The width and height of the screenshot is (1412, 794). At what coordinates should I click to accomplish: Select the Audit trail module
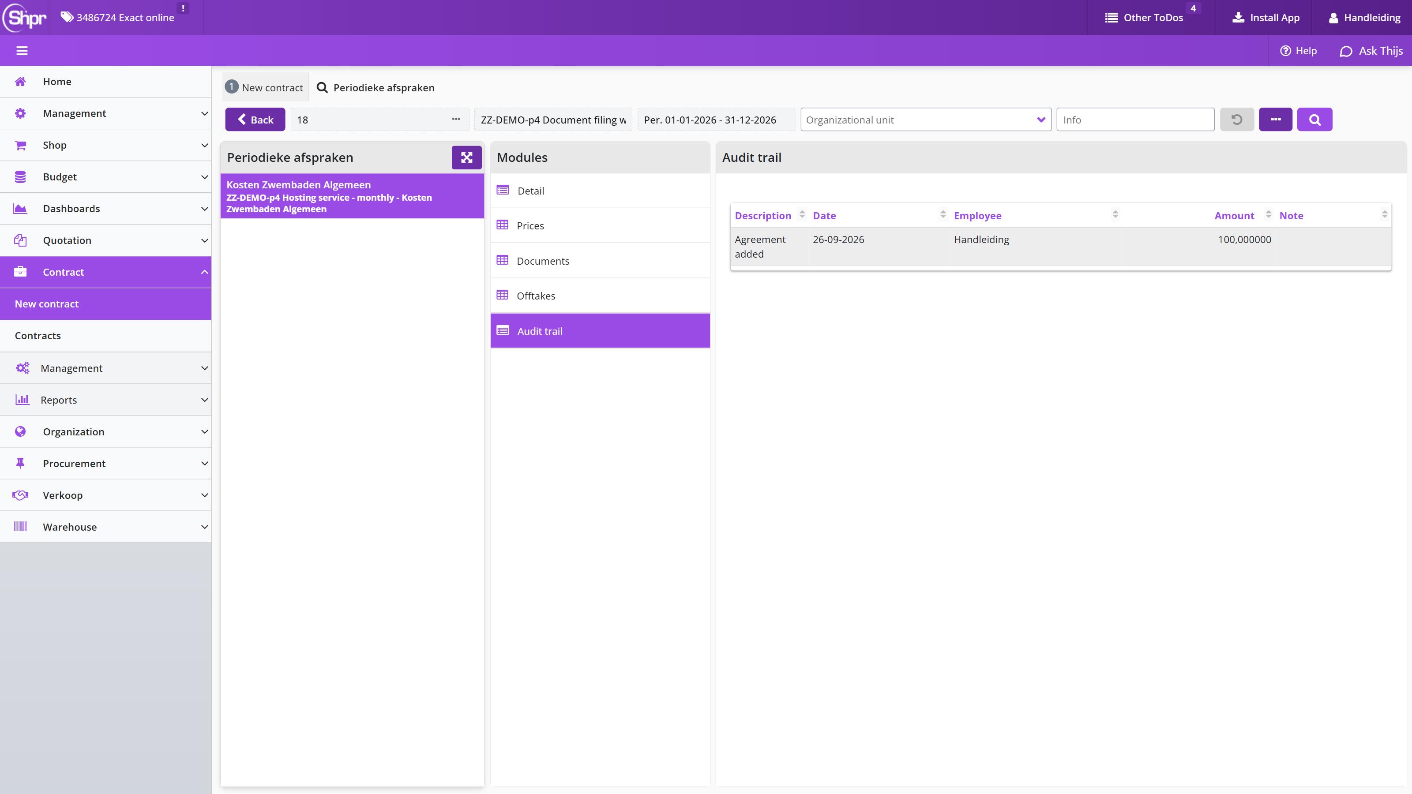coord(600,331)
